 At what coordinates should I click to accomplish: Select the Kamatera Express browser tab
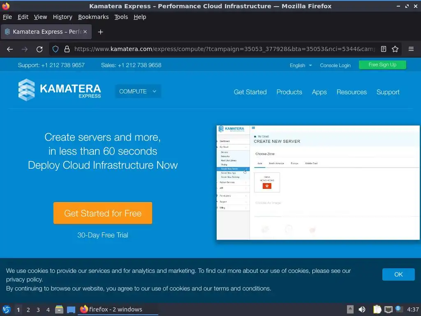(46, 32)
